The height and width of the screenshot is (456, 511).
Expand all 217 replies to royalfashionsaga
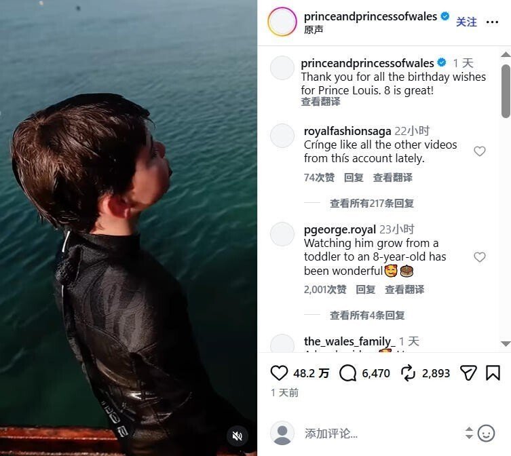[371, 204]
